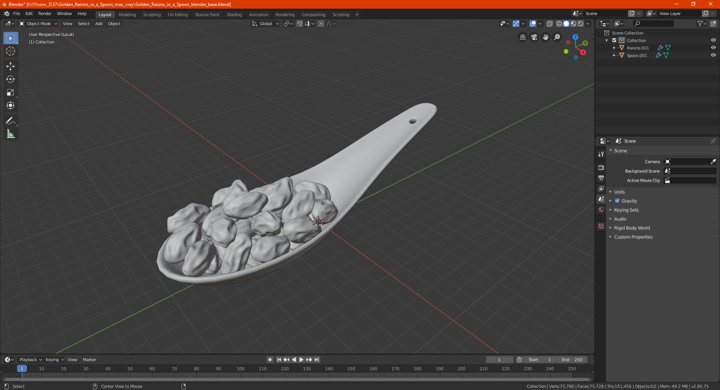Switch to the Modeling workspace tab
720x390 pixels.
click(x=127, y=15)
